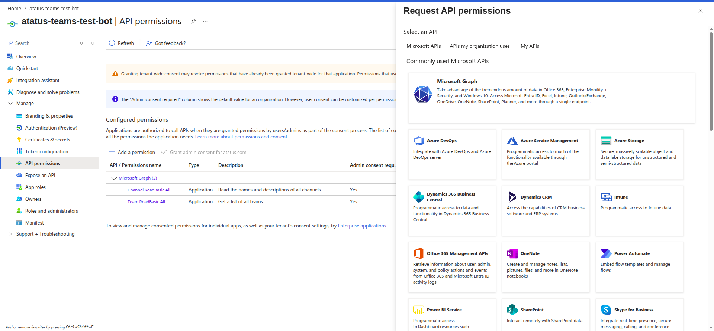Open Enterprise applications link
The height and width of the screenshot is (331, 714).
click(362, 226)
